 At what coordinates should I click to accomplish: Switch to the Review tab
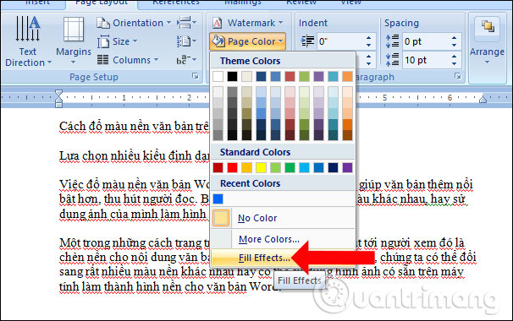point(301,3)
